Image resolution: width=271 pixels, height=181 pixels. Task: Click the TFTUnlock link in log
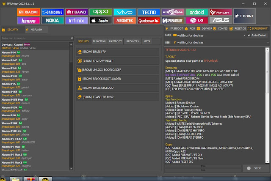pyautogui.click(x=210, y=61)
